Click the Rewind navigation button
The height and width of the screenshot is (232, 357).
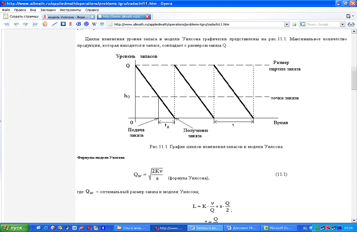coord(7,24)
